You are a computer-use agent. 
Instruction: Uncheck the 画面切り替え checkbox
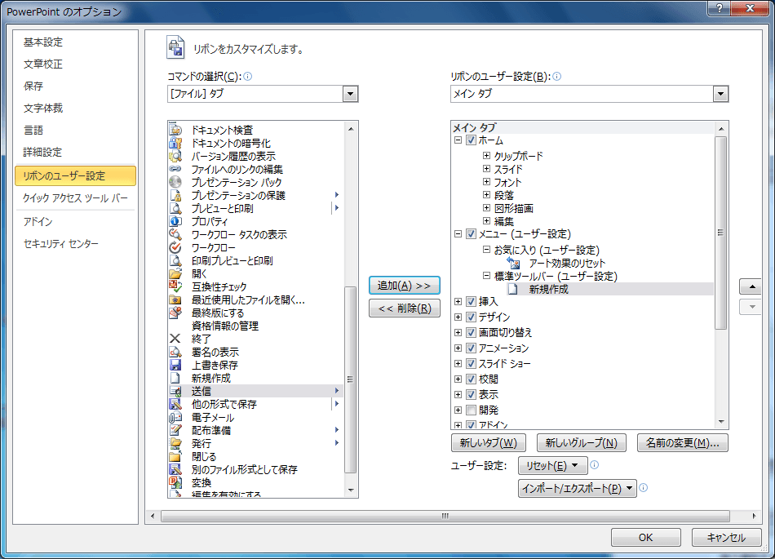pos(471,333)
